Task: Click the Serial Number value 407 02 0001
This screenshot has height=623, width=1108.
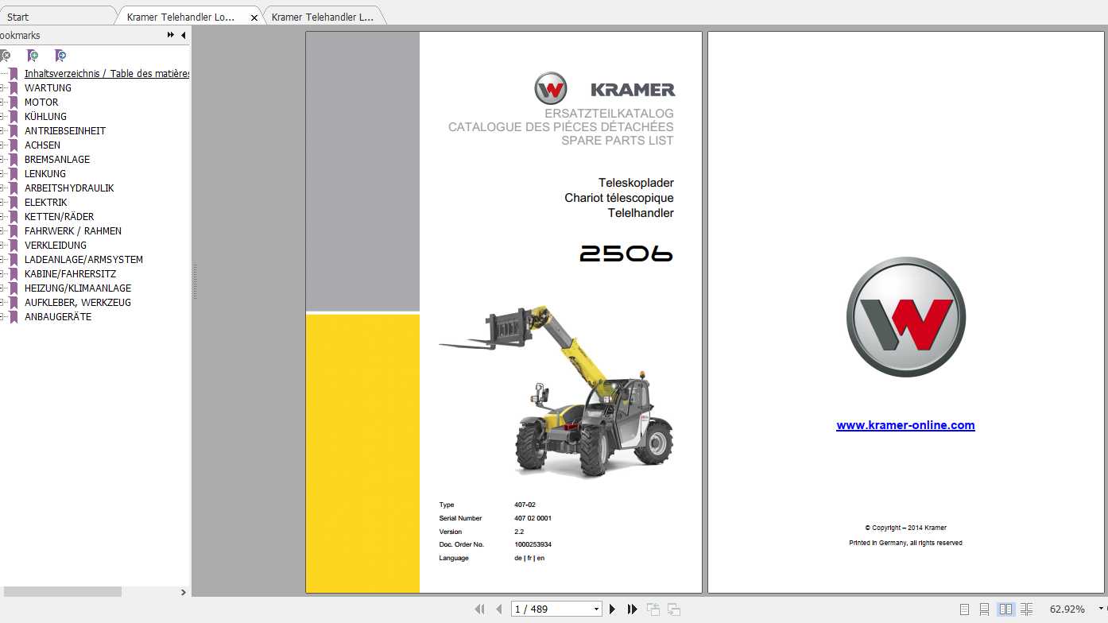Action: pos(533,518)
